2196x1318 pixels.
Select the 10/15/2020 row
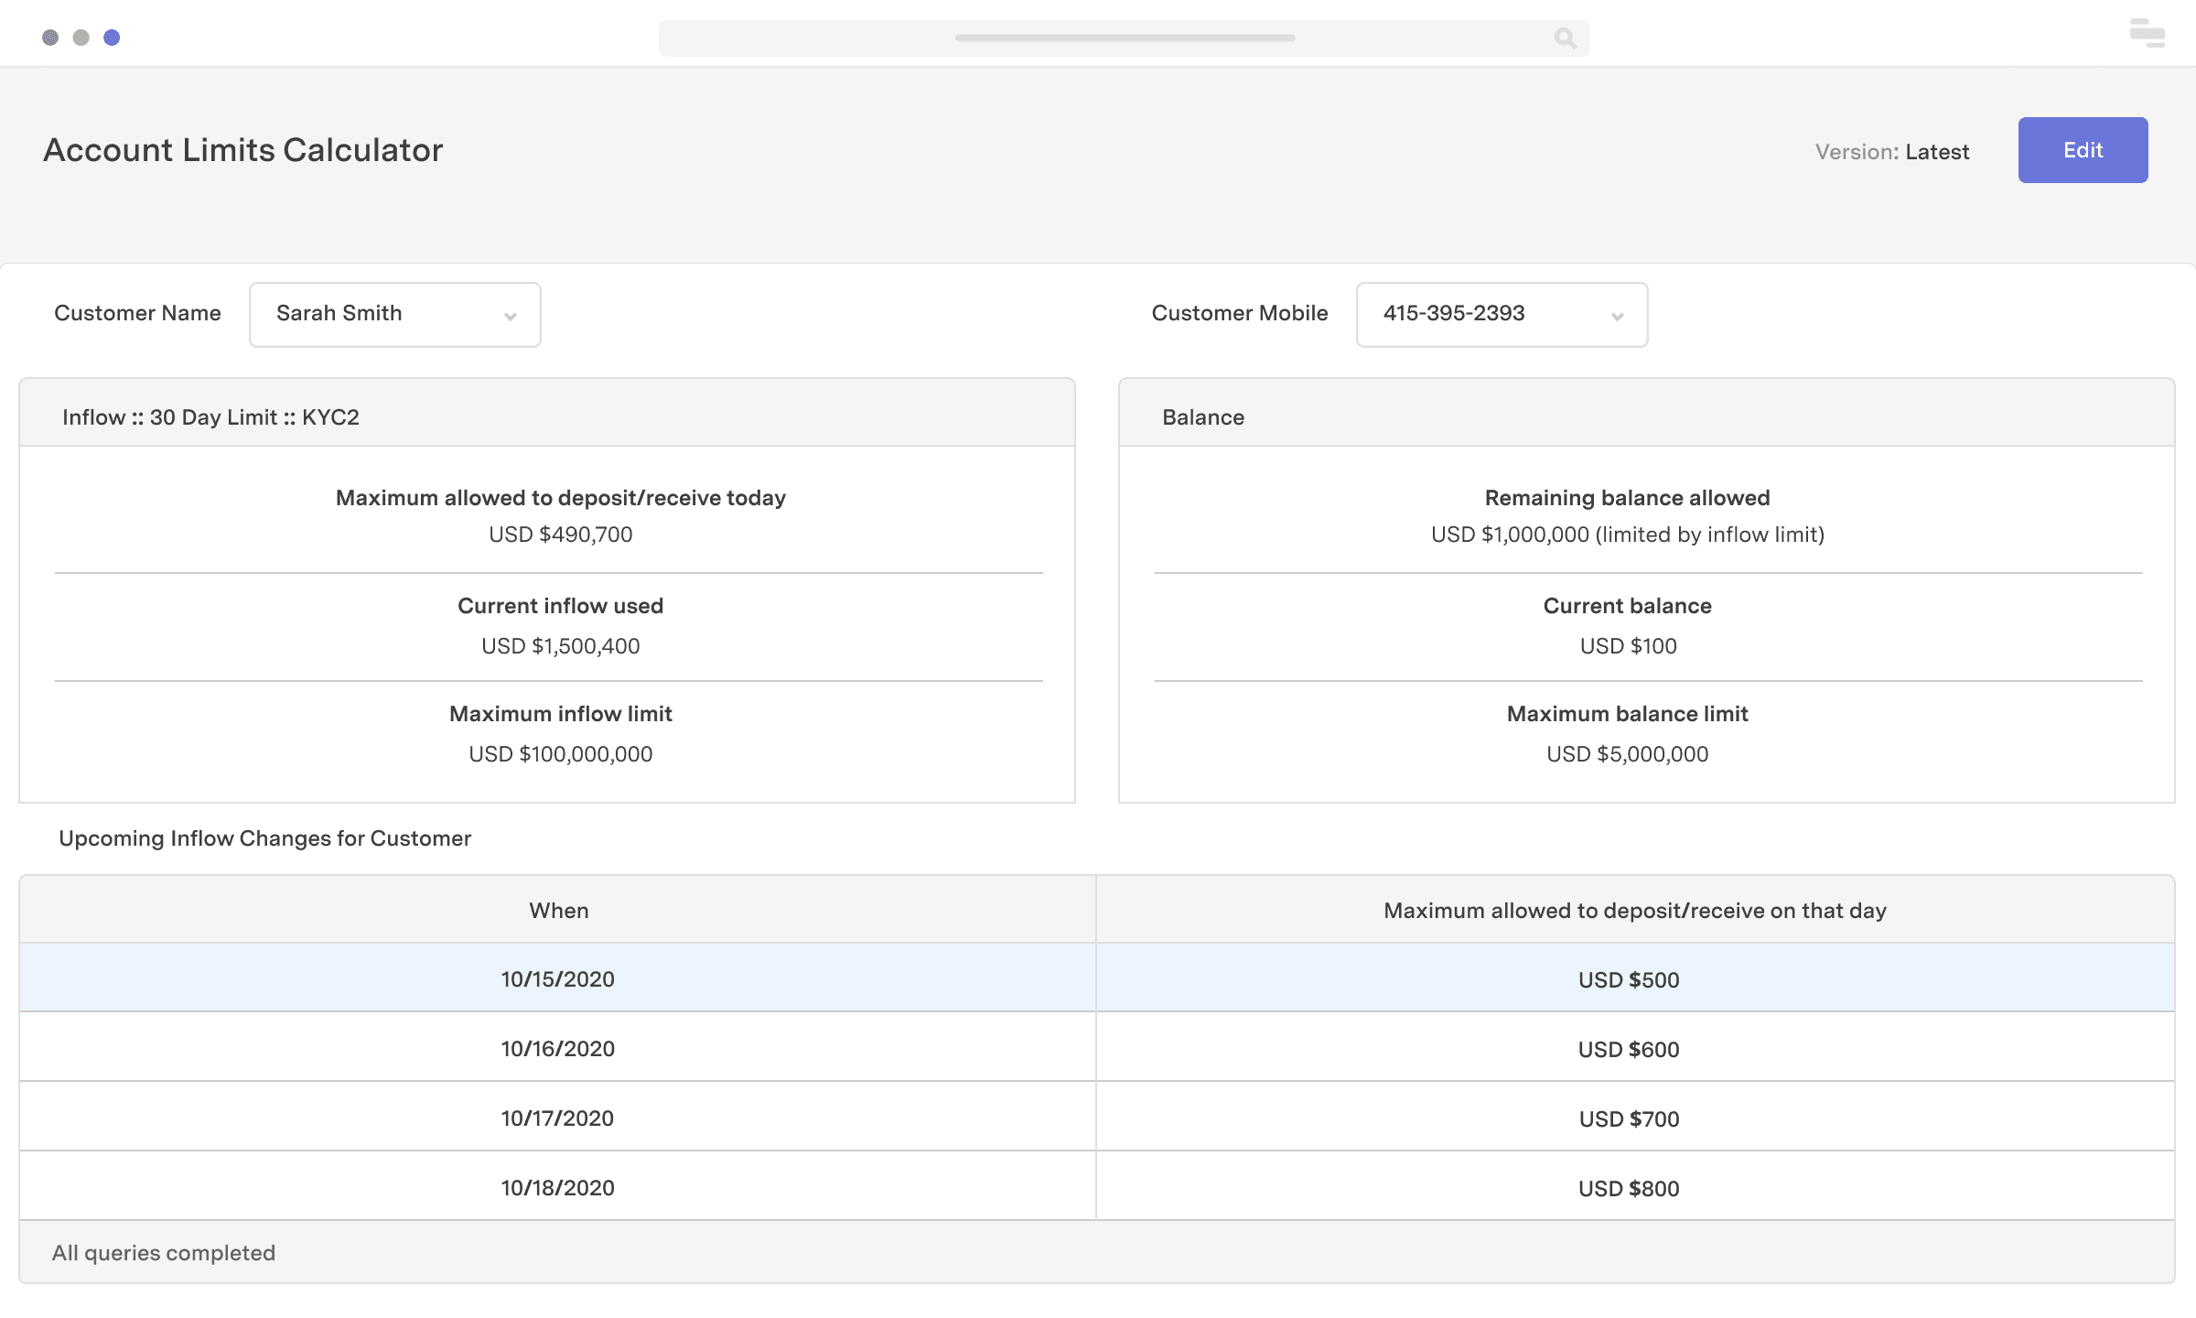pyautogui.click(x=559, y=978)
